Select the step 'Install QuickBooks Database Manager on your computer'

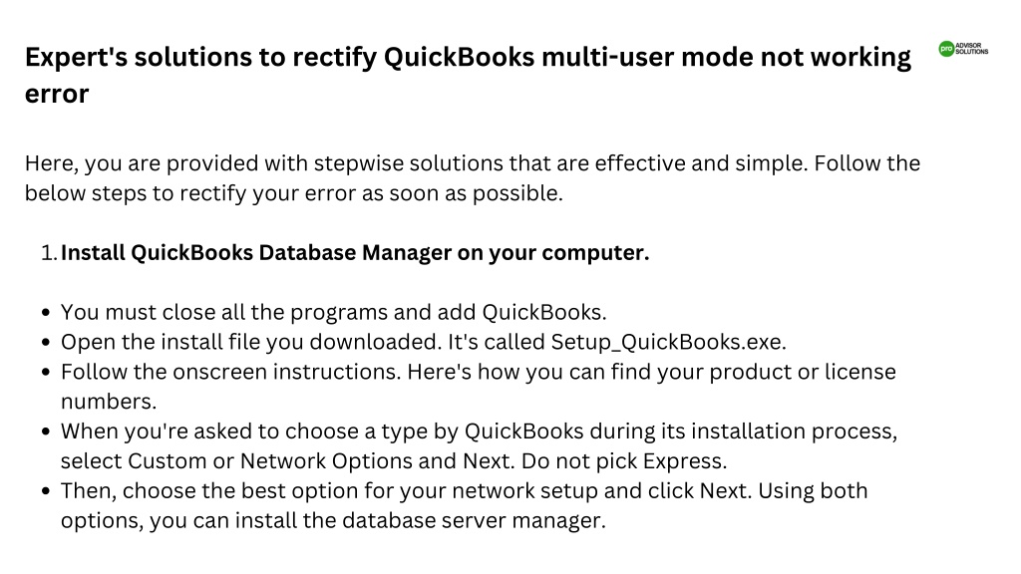(355, 252)
